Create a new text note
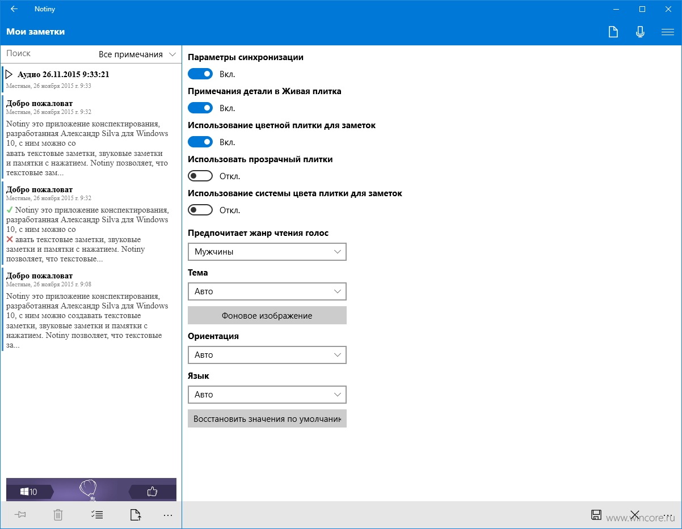Image resolution: width=682 pixels, height=529 pixels. pos(613,32)
